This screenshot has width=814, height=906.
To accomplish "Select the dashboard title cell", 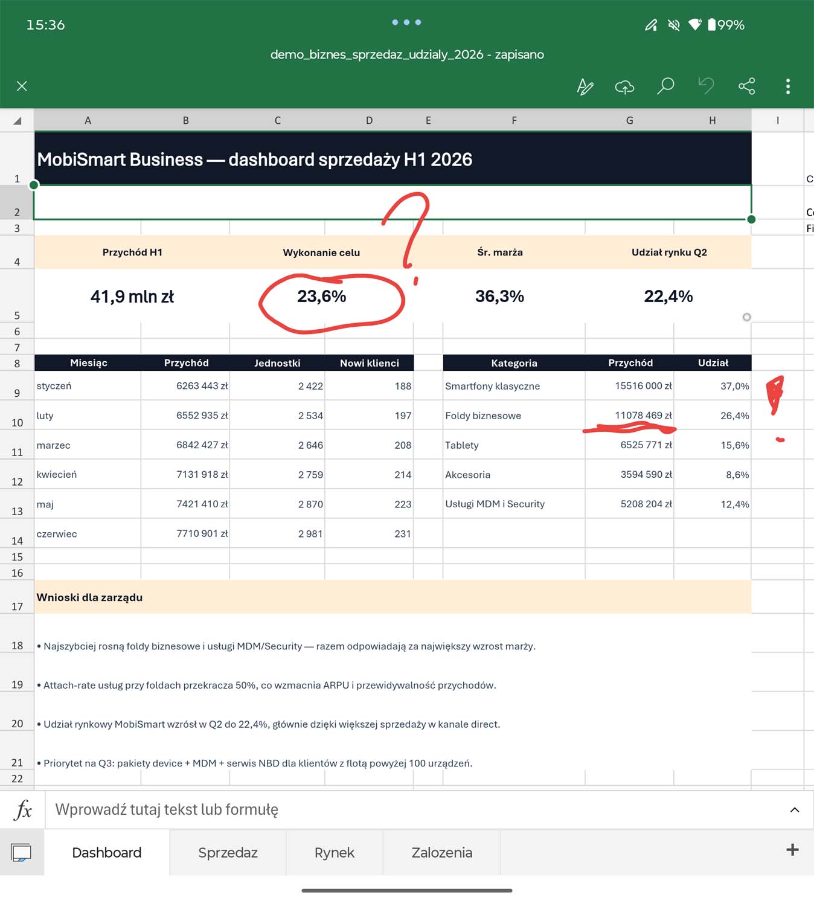I will (393, 159).
